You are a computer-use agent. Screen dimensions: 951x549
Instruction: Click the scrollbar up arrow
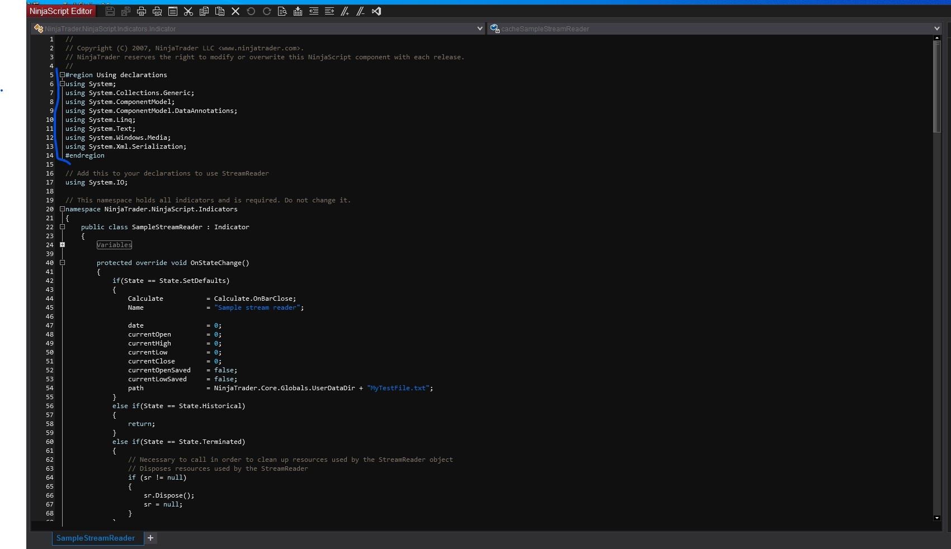point(937,38)
